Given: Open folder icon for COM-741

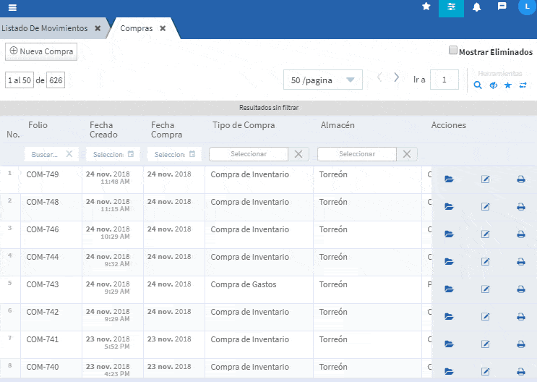Looking at the screenshot, I should 449,344.
